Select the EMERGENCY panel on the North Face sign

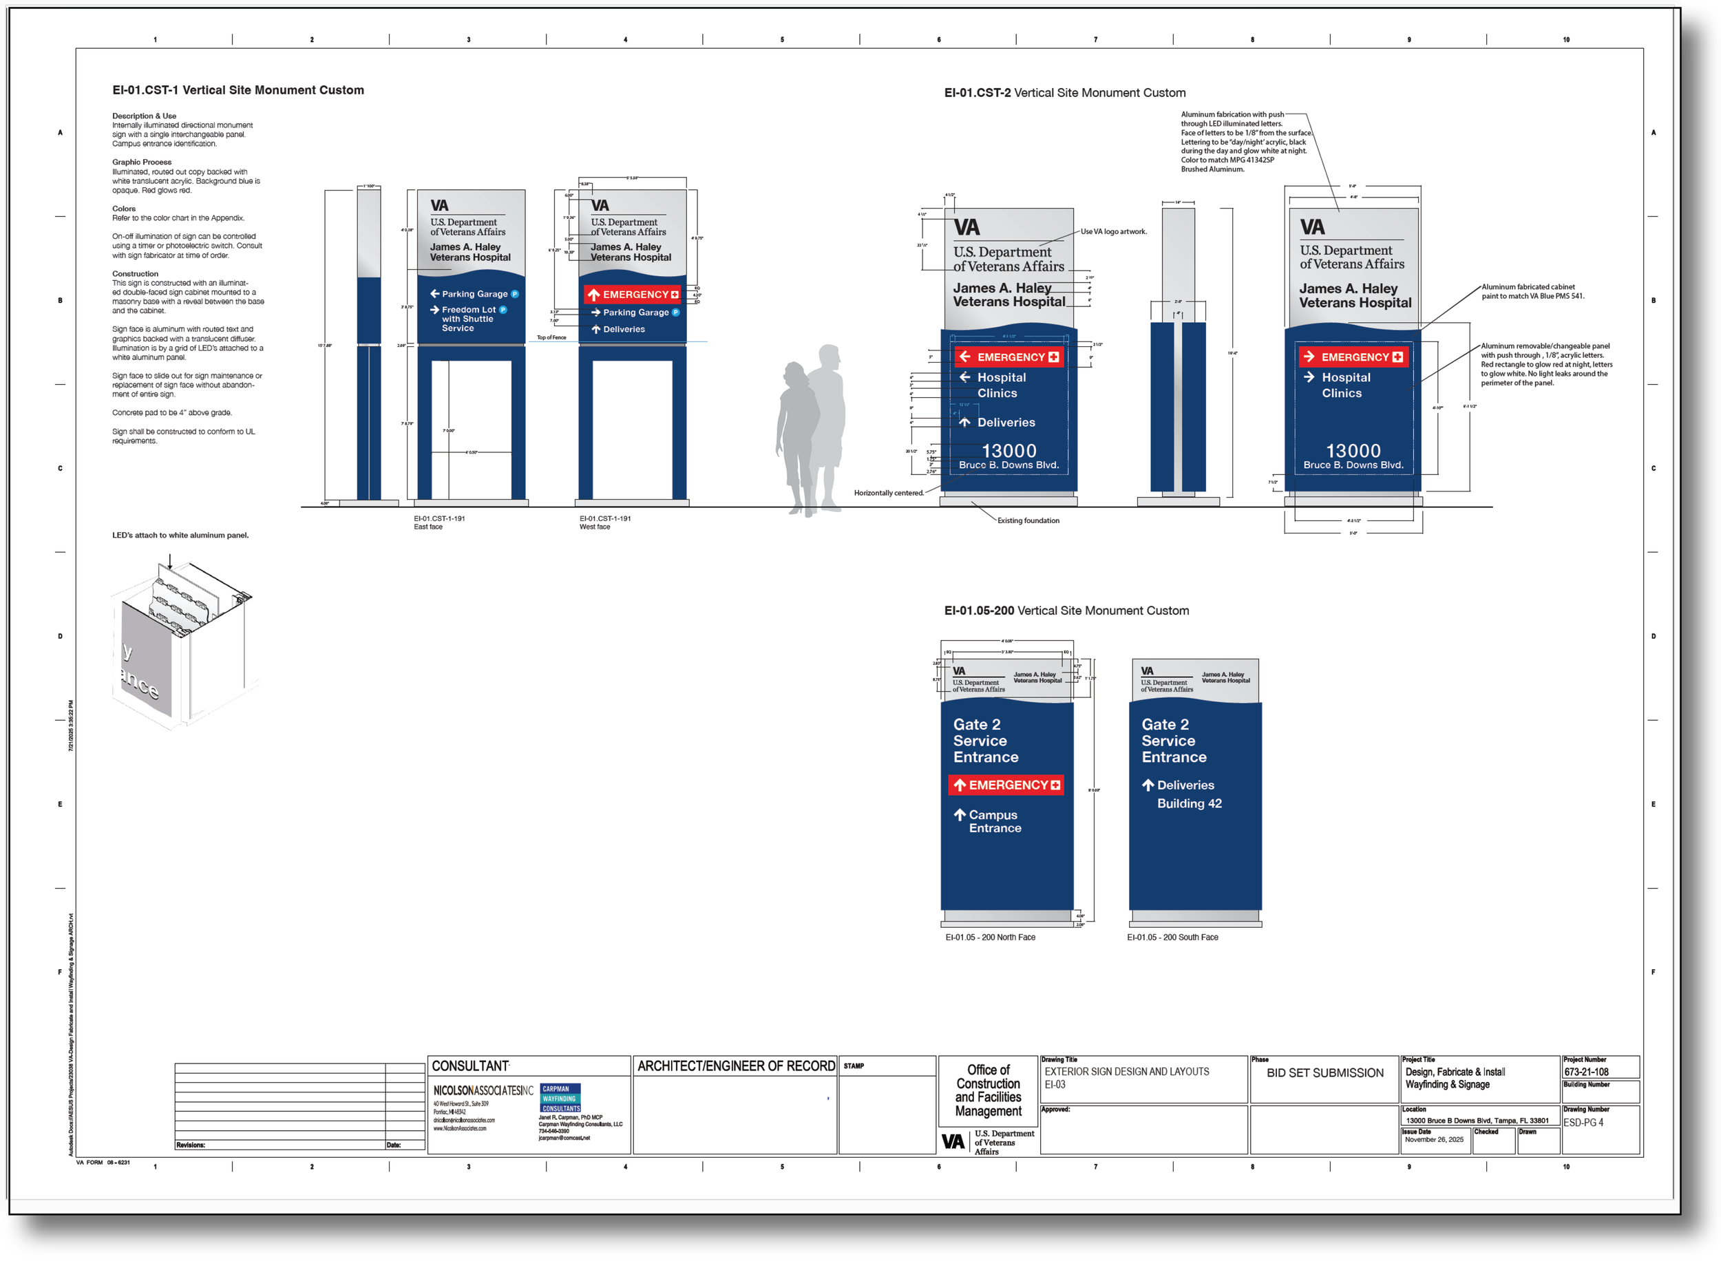point(1006,785)
